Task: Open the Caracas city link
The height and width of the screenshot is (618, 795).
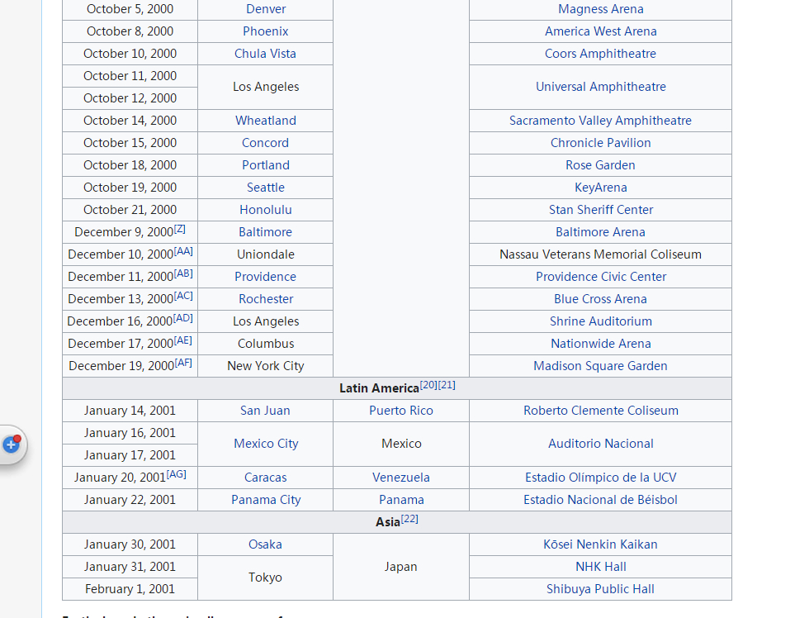Action: (266, 478)
